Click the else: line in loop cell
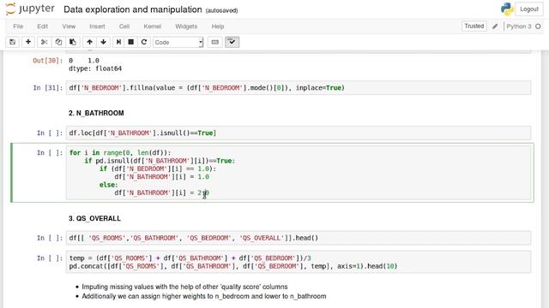The image size is (549, 308). click(109, 185)
